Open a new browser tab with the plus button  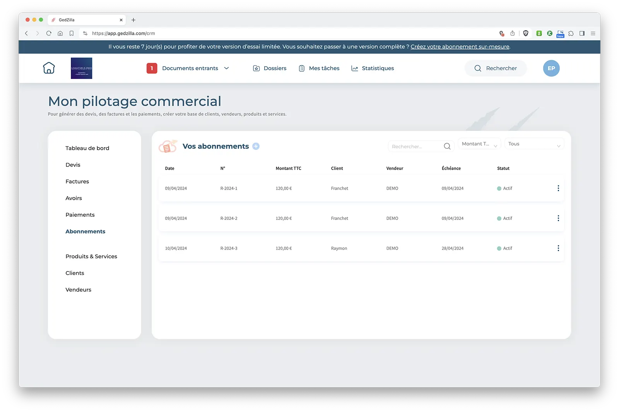133,20
